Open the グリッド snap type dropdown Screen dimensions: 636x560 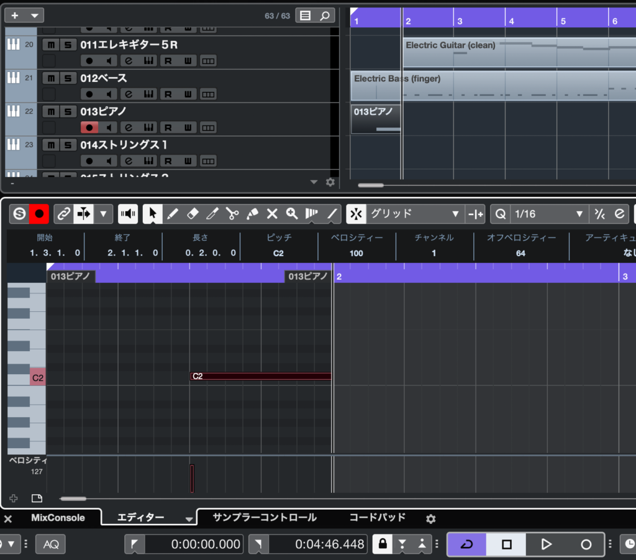point(414,214)
